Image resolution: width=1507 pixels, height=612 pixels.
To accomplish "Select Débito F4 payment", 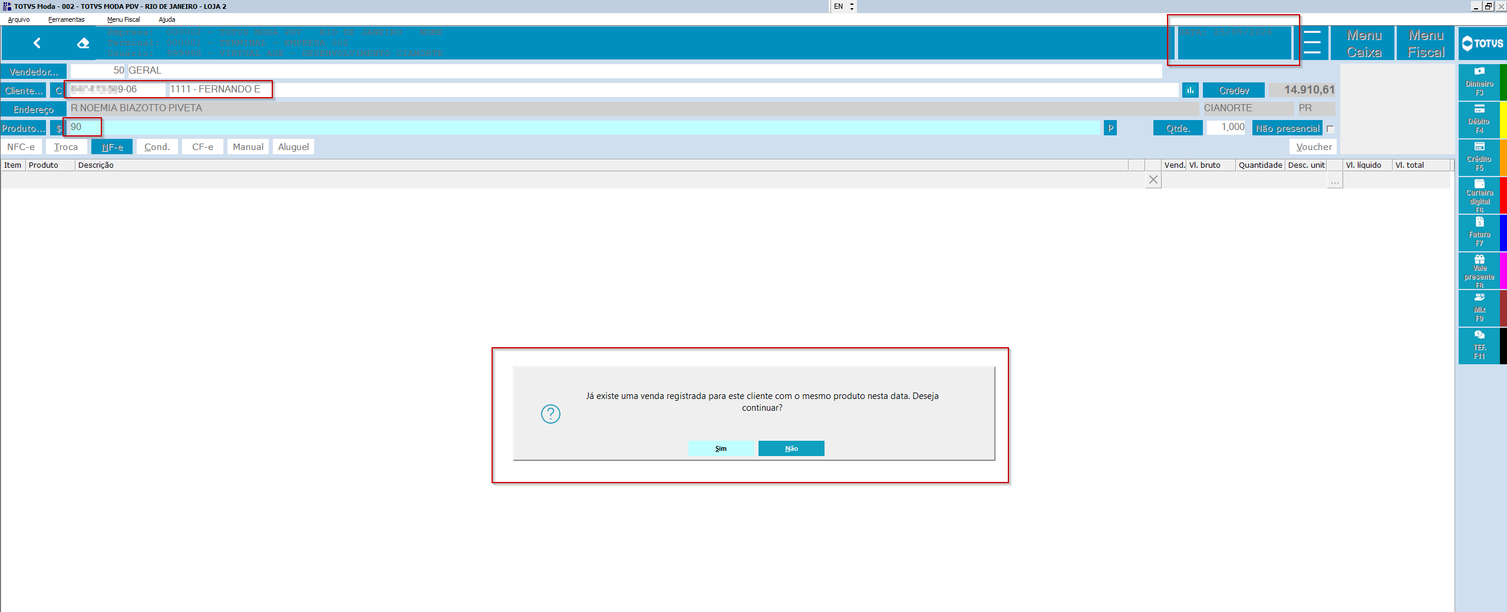I will pos(1479,119).
